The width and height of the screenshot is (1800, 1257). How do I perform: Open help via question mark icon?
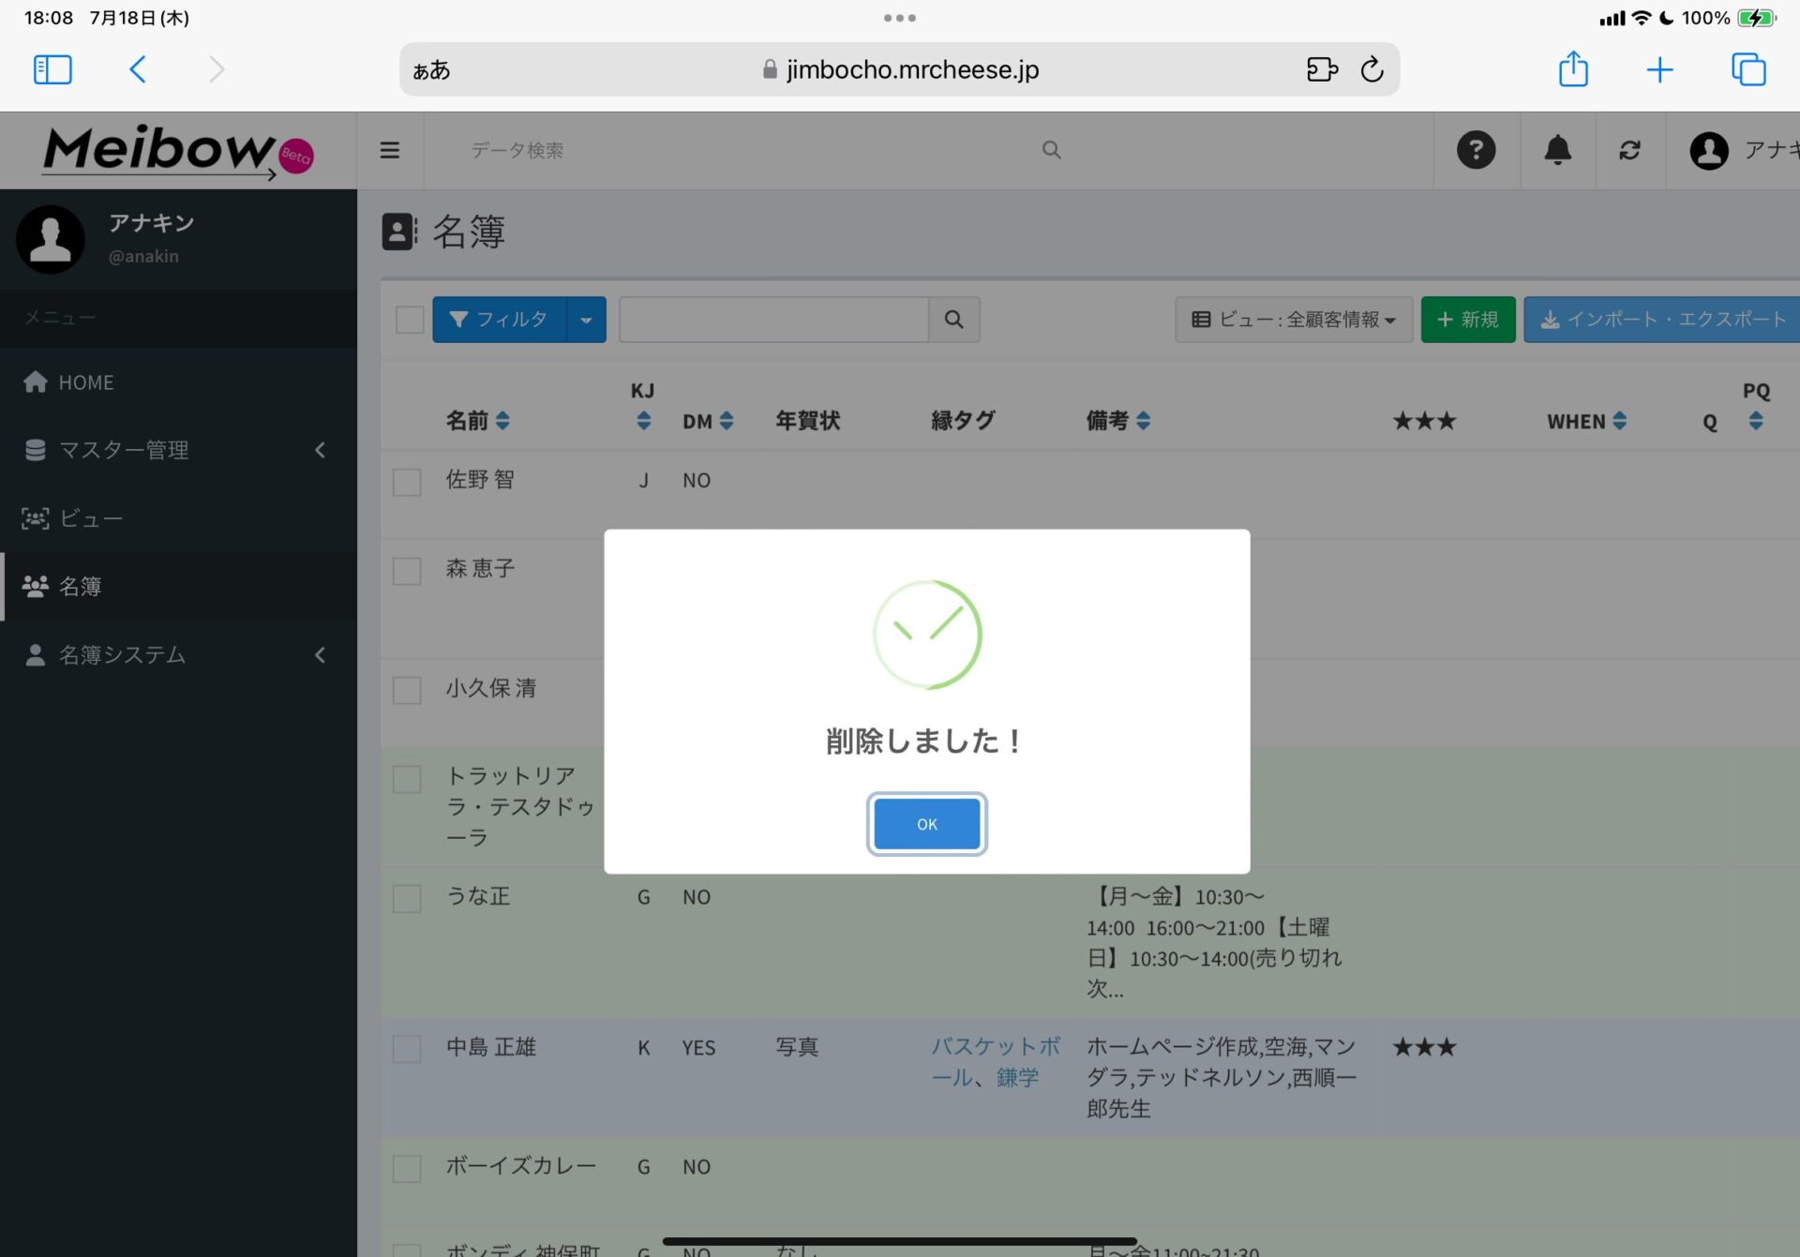coord(1476,150)
